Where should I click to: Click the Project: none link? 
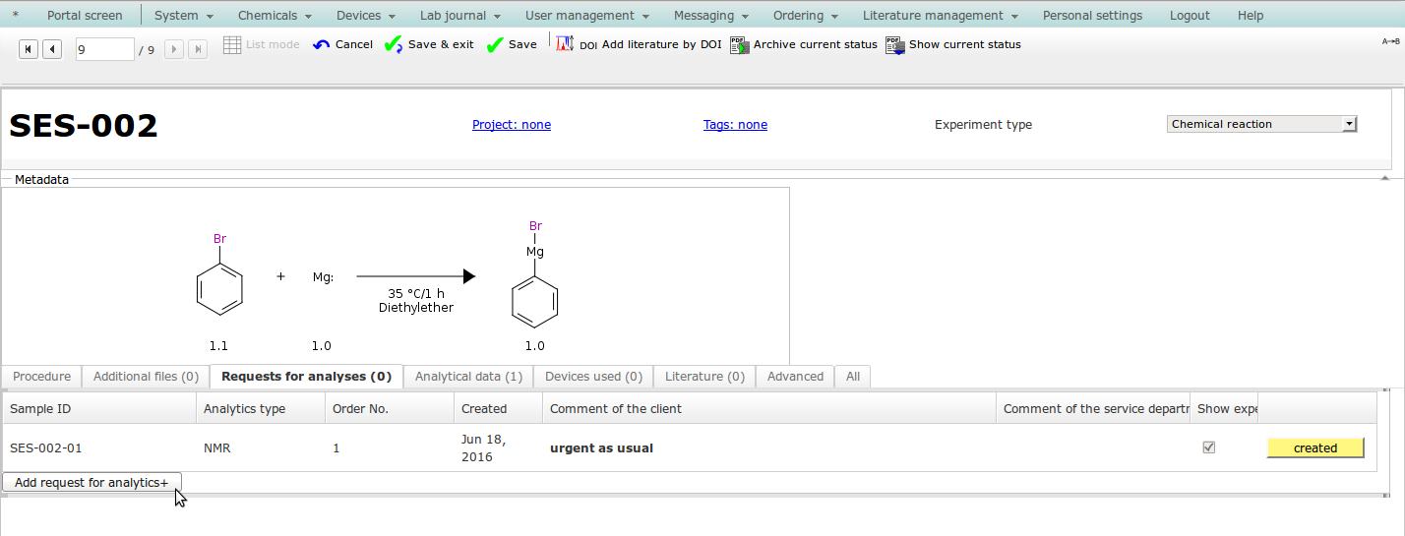pyautogui.click(x=512, y=125)
